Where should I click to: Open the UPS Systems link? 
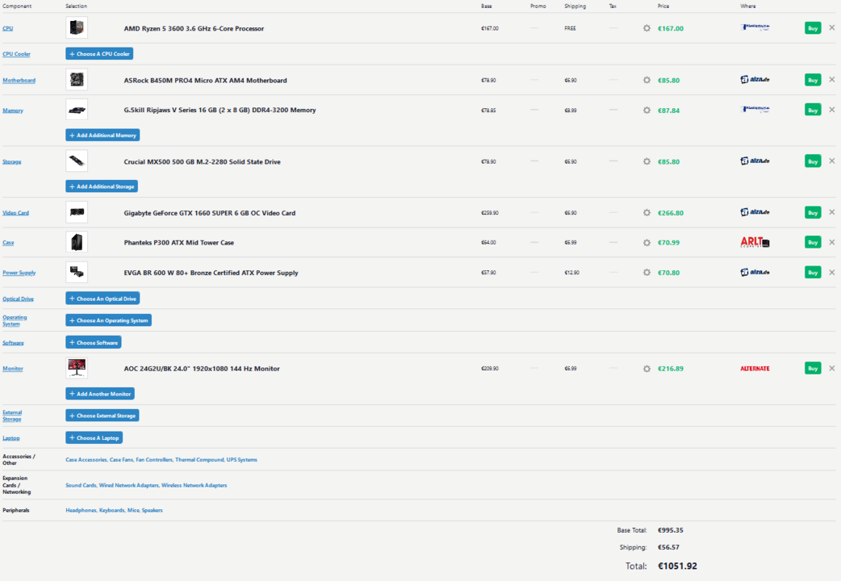click(x=242, y=460)
